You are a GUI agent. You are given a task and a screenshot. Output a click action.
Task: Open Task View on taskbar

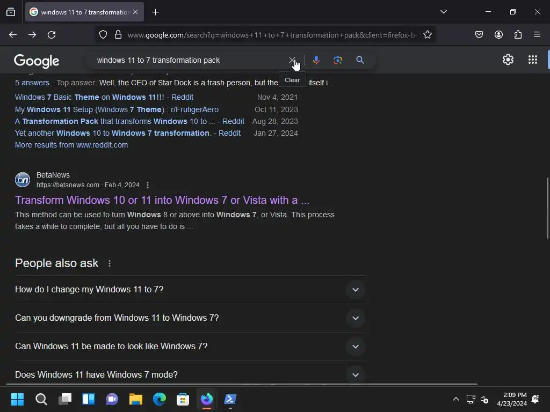tap(65, 399)
